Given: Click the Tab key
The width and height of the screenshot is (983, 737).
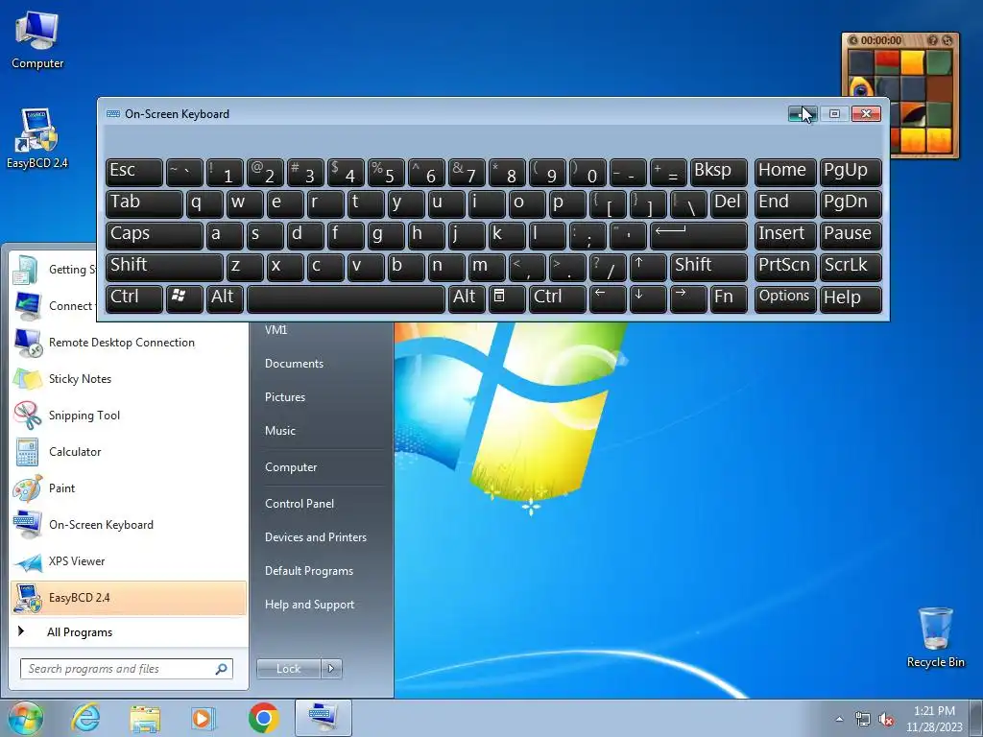Looking at the screenshot, I should point(144,203).
